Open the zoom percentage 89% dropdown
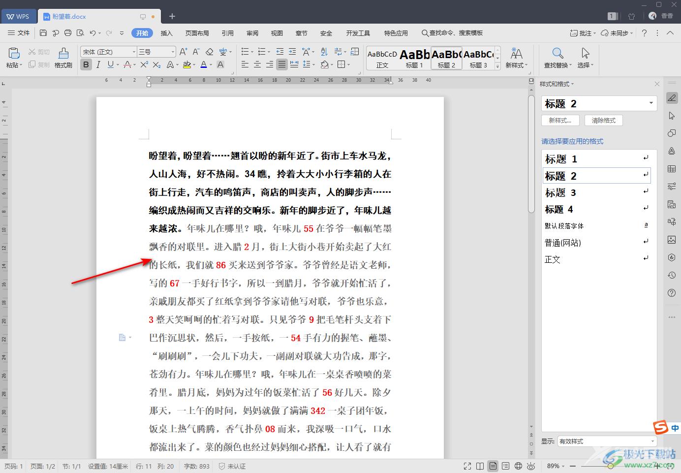 click(557, 466)
